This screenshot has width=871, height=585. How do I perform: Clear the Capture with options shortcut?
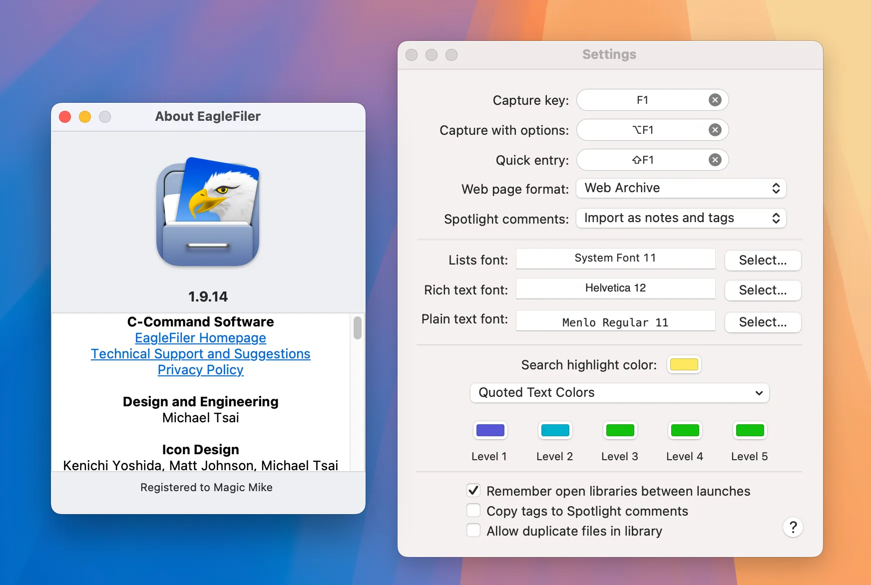tap(715, 130)
